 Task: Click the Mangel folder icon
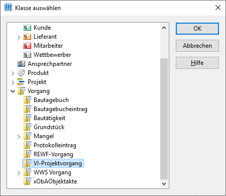coord(27,136)
